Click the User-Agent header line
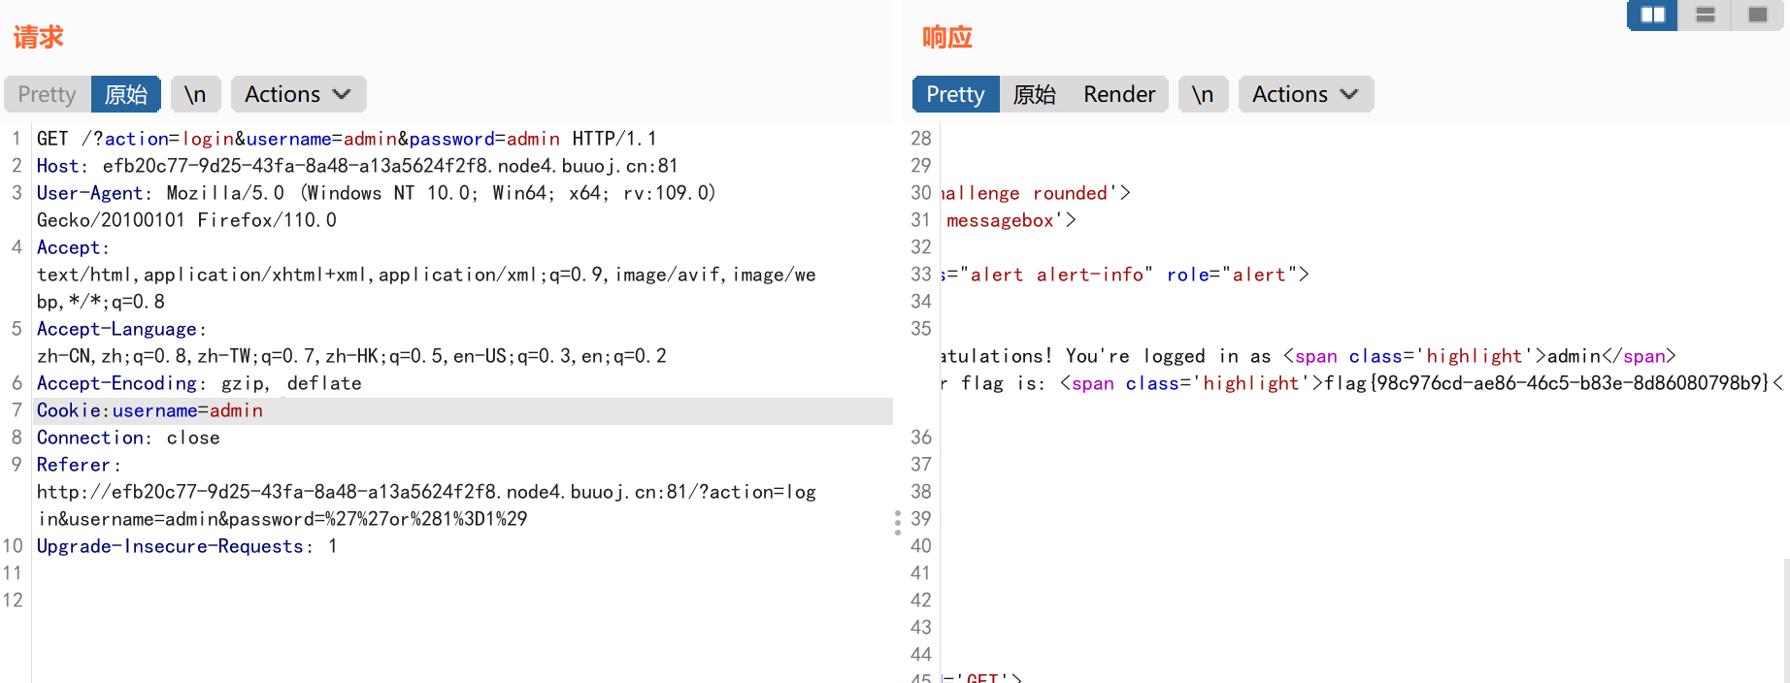The width and height of the screenshot is (1790, 683). pyautogui.click(x=377, y=193)
